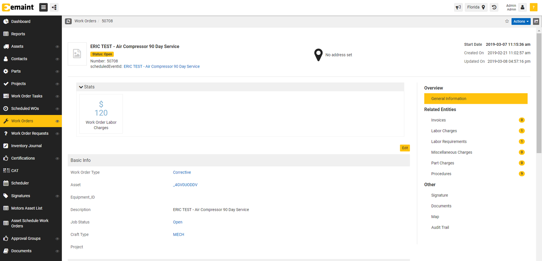Click the announcements megaphone icon
542x261 pixels.
tap(458, 7)
